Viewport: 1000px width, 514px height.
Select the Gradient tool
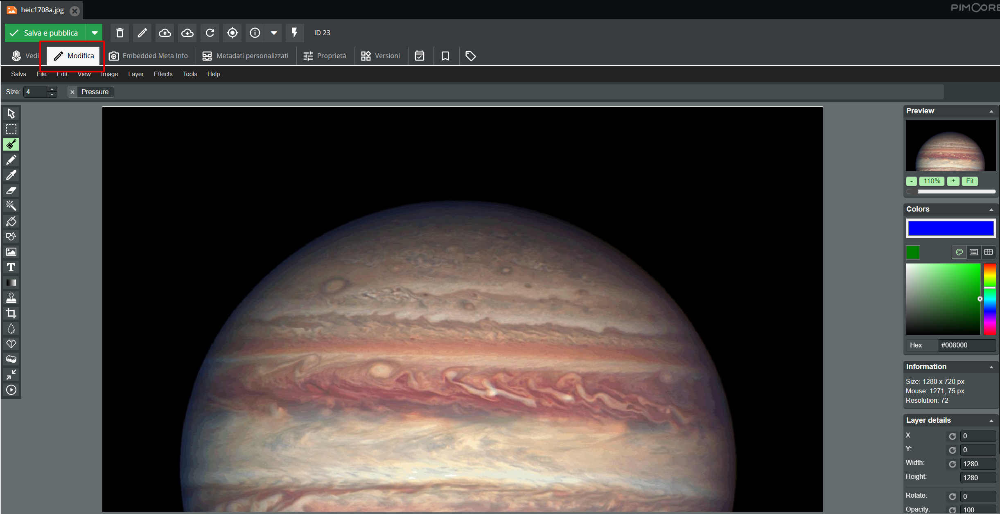pyautogui.click(x=11, y=283)
